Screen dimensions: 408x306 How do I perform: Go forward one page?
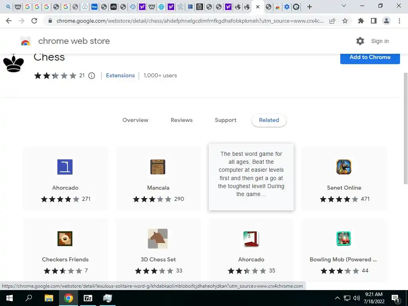tap(22, 21)
